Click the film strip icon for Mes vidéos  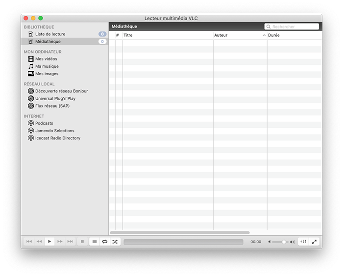coord(31,59)
